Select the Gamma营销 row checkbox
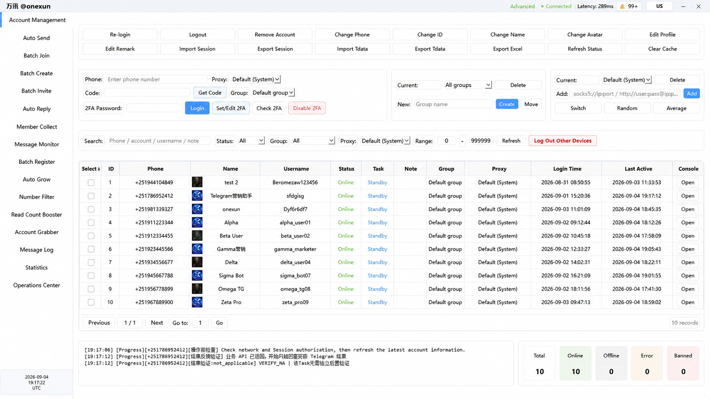 pos(91,249)
